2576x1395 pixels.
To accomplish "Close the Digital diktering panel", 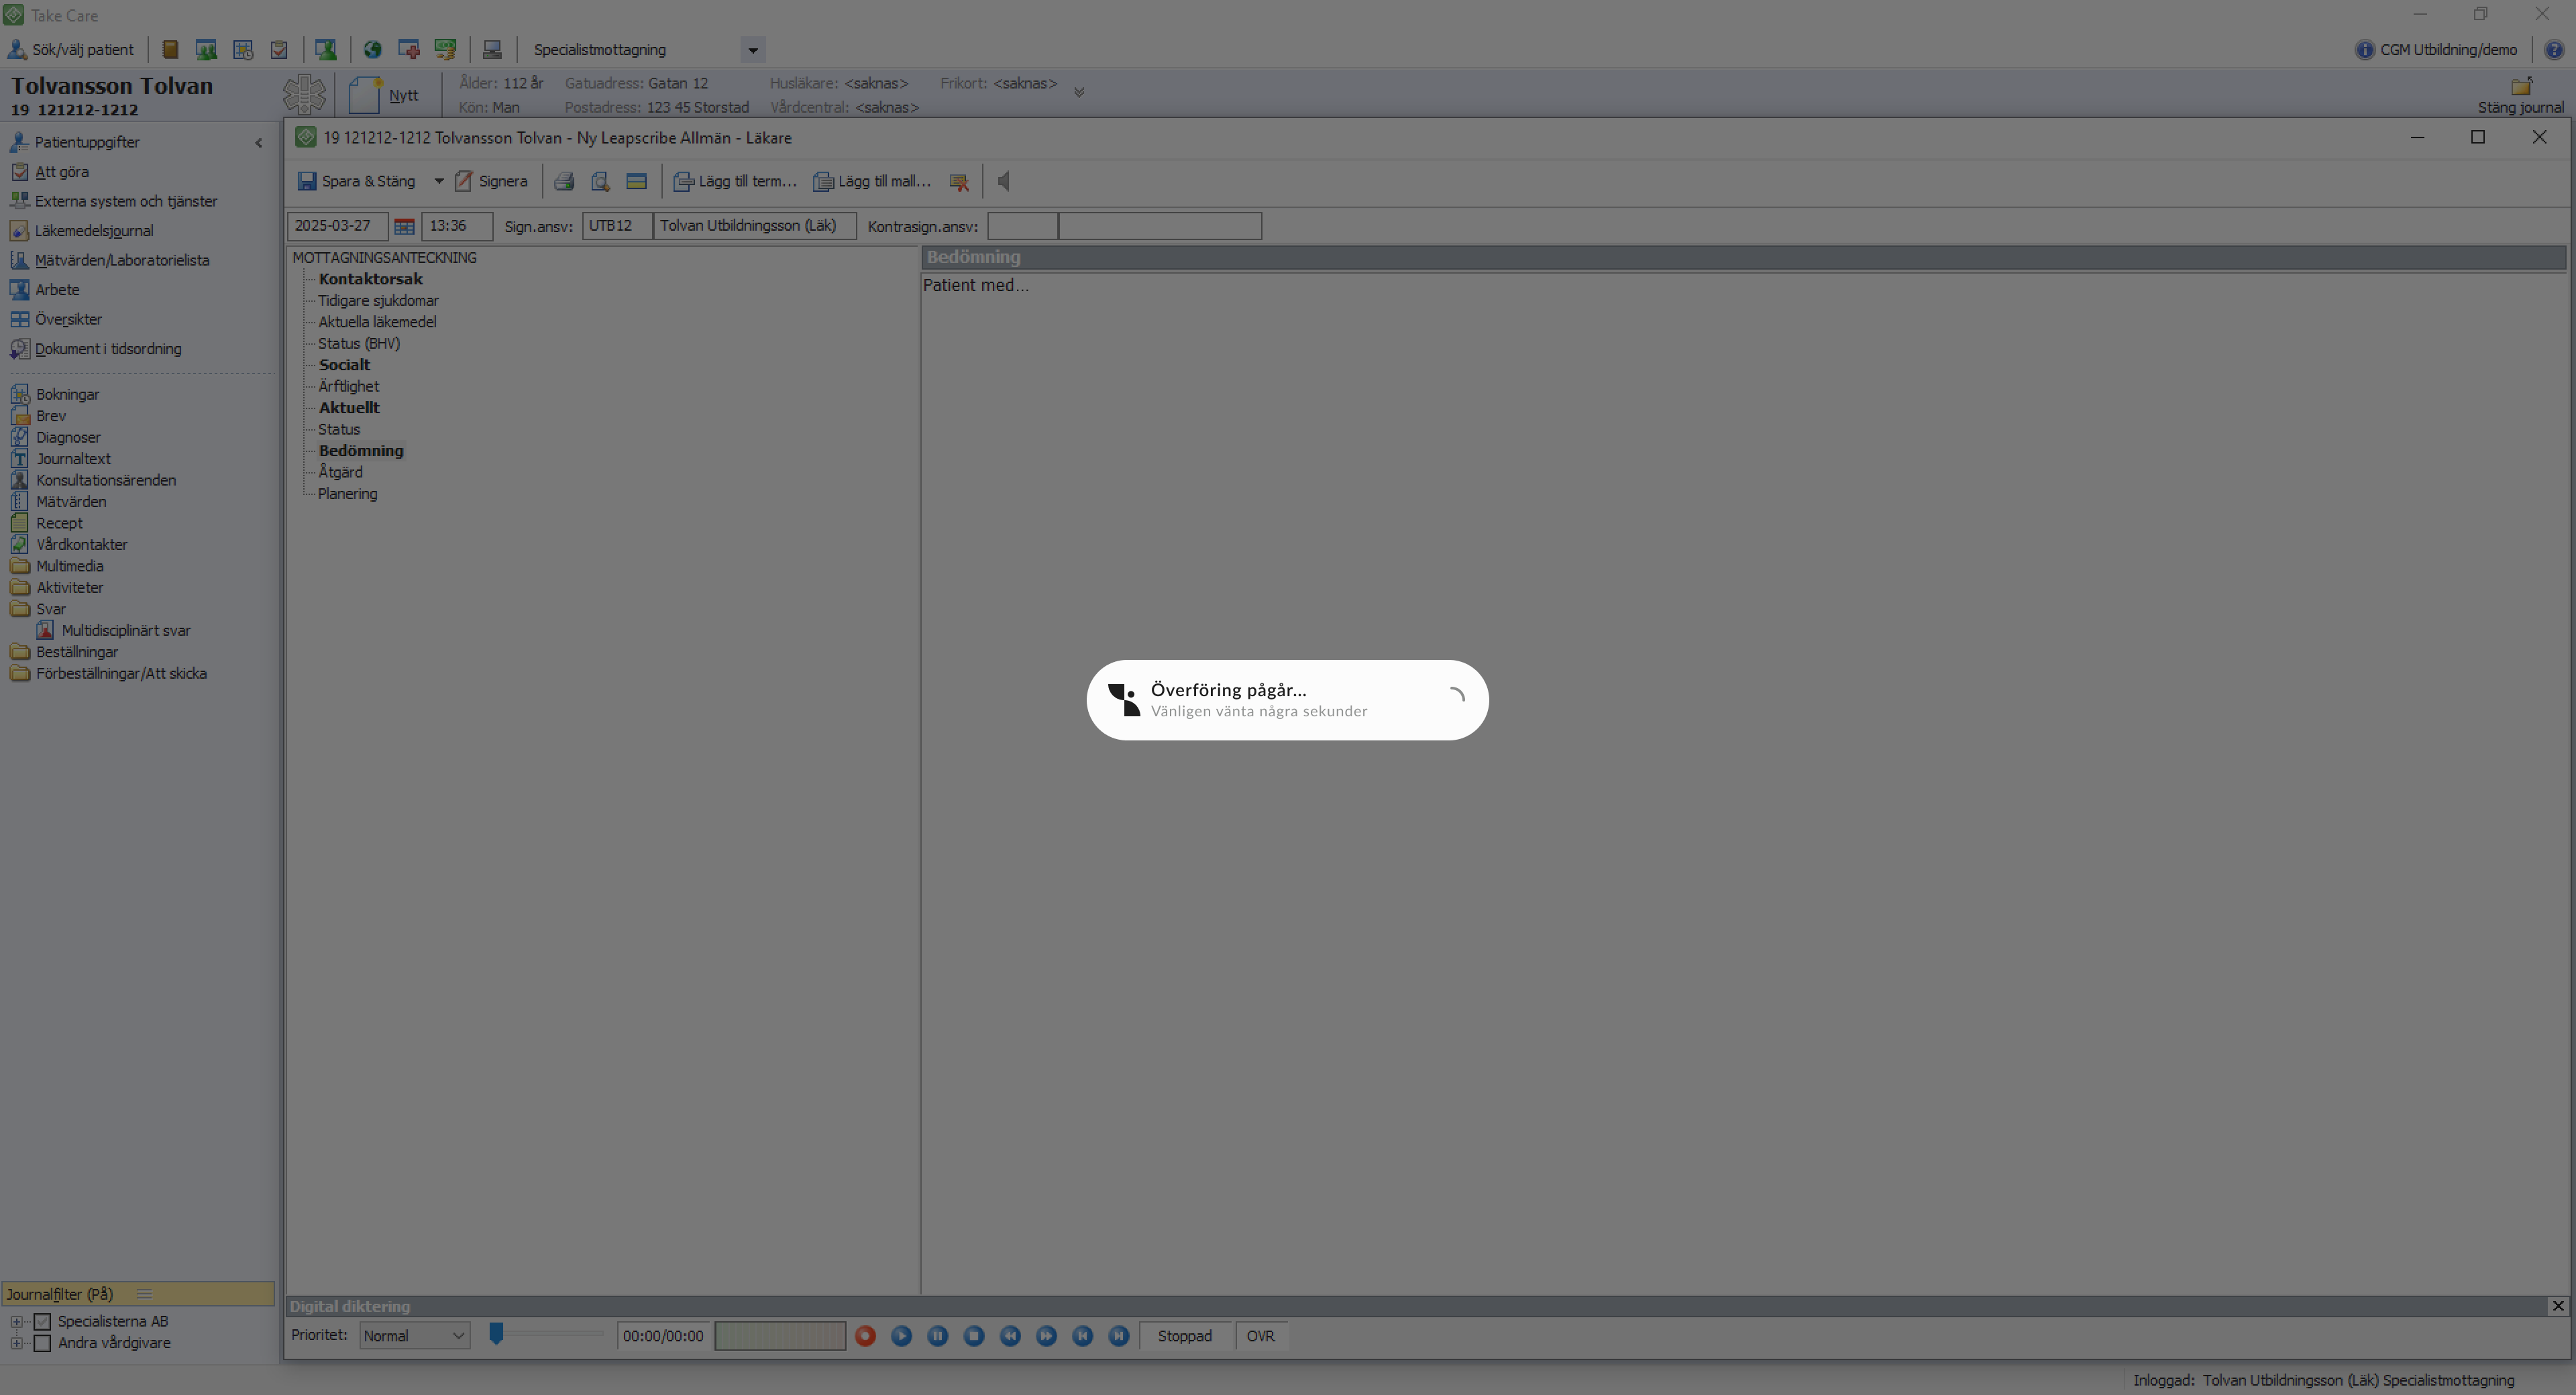I will [2558, 1306].
